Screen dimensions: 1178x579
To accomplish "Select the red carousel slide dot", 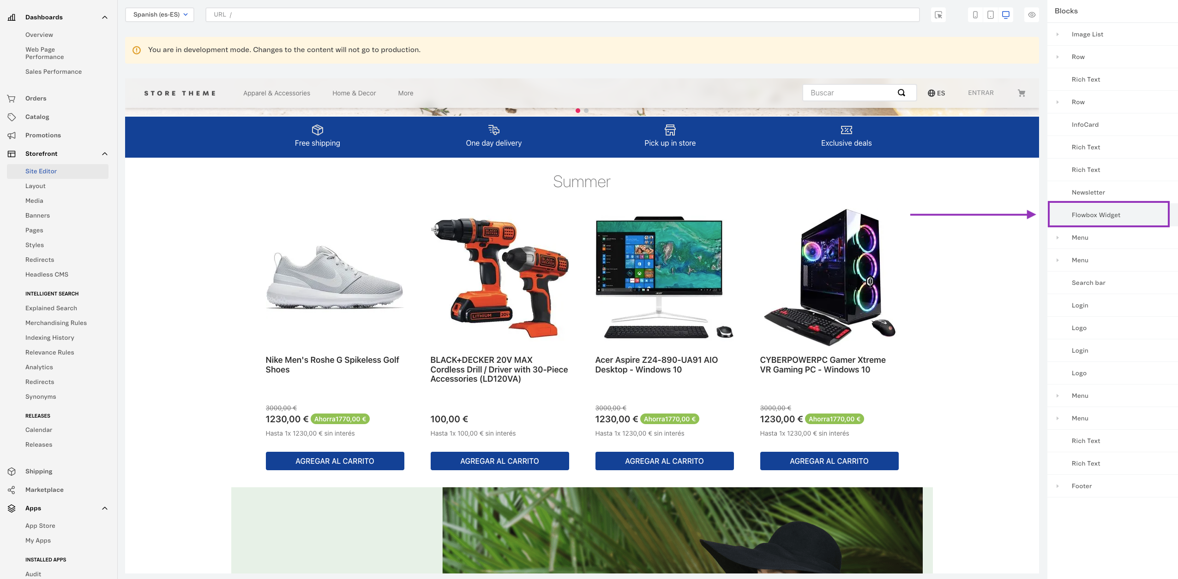I will [x=578, y=111].
